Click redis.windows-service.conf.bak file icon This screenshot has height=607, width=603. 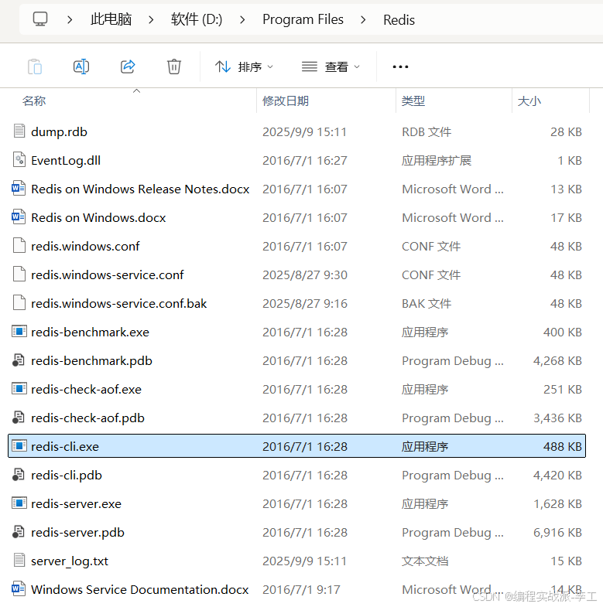pos(19,302)
